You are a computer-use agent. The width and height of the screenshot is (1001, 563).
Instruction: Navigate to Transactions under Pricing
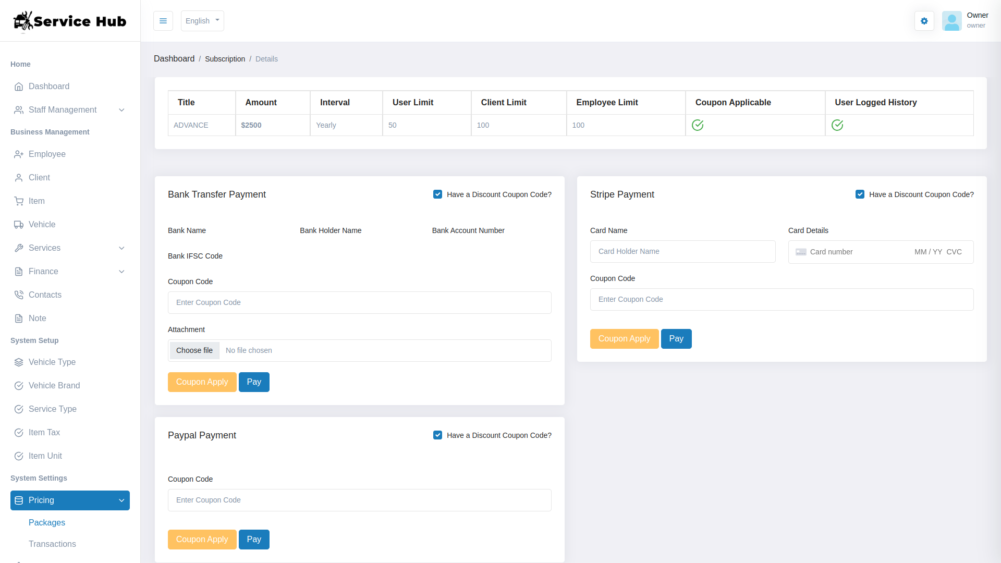click(x=52, y=544)
